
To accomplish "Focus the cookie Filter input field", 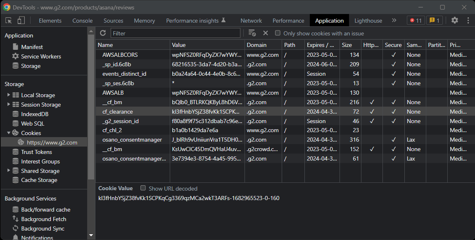I will (176, 33).
